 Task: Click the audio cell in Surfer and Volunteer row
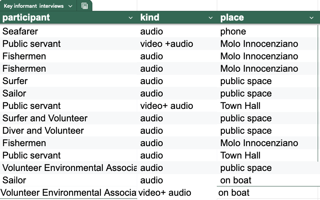(151, 118)
